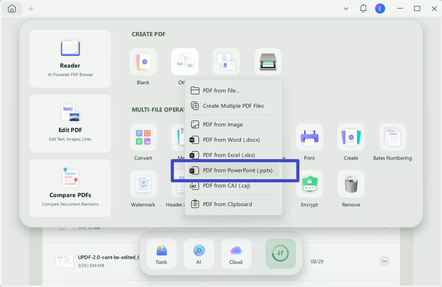442x287 pixels.
Task: Open the Tools panel at bottom
Action: point(161,254)
